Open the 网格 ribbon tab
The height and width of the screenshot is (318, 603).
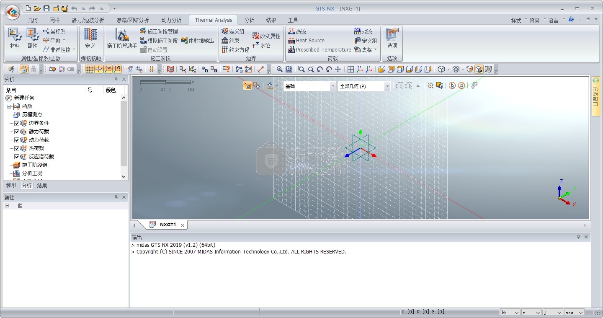54,20
